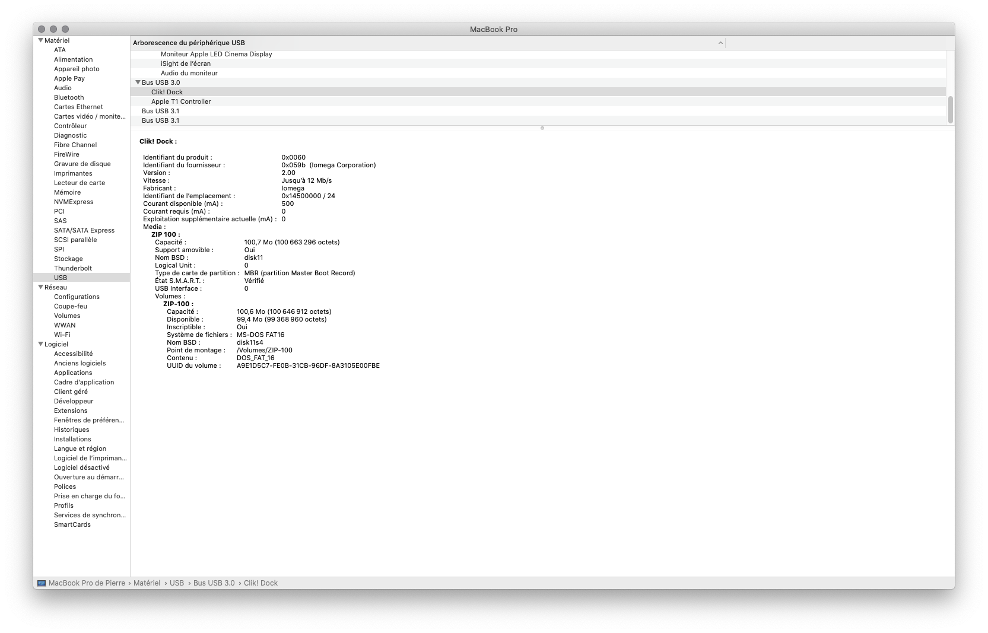The height and width of the screenshot is (633, 988).
Task: Select Polices in the sidebar
Action: 65,486
